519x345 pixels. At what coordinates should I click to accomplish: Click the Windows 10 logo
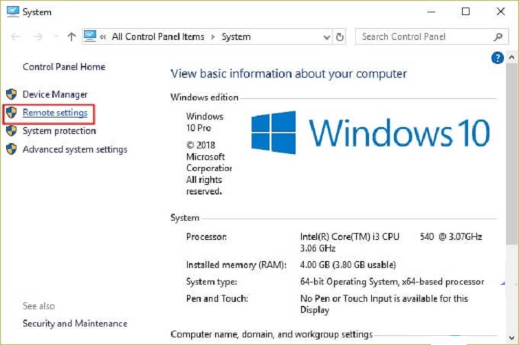tap(371, 133)
